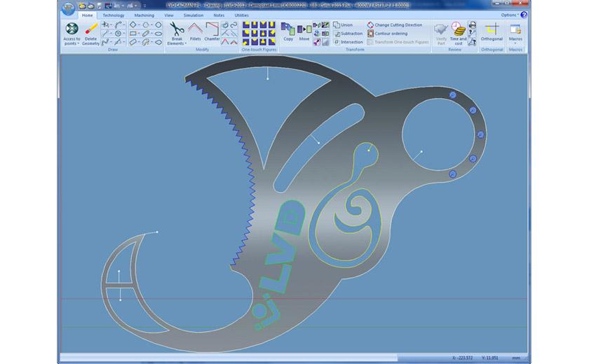This screenshot has height=364, width=589.
Task: Click Change Cutting Direction icon
Action: 370,24
